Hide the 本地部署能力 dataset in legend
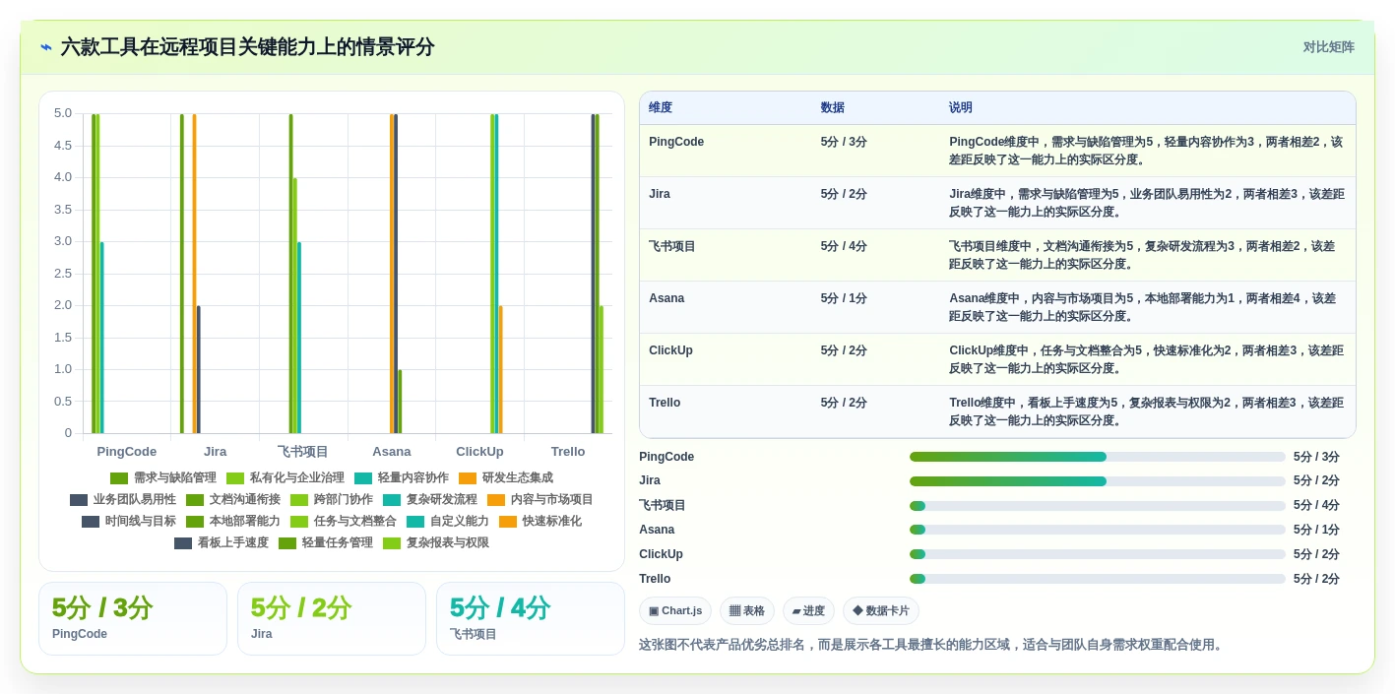 233,521
